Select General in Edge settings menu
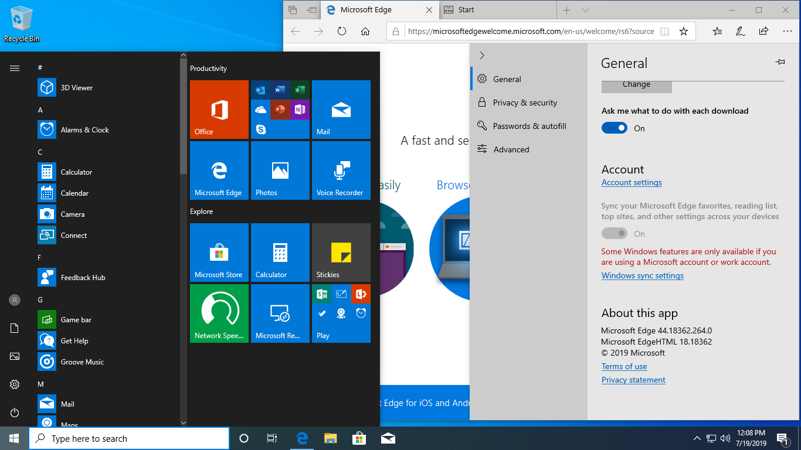The width and height of the screenshot is (801, 450). tap(528, 79)
